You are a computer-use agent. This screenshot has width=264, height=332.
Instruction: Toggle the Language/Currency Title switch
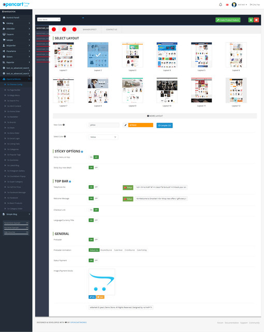coord(94,220)
